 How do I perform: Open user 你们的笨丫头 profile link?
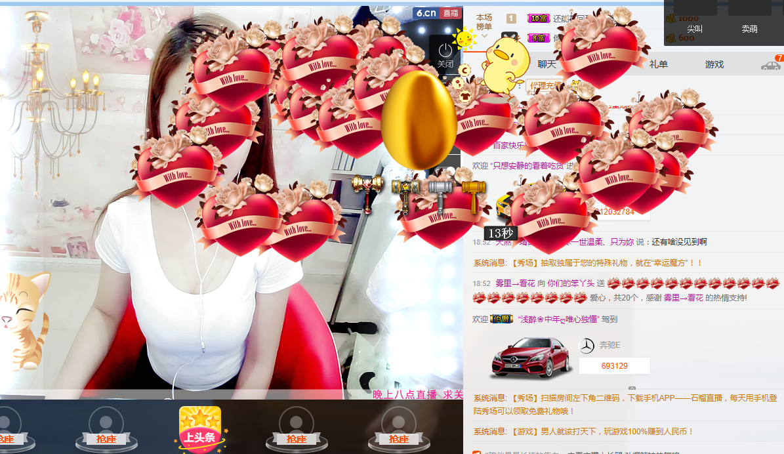click(x=571, y=283)
